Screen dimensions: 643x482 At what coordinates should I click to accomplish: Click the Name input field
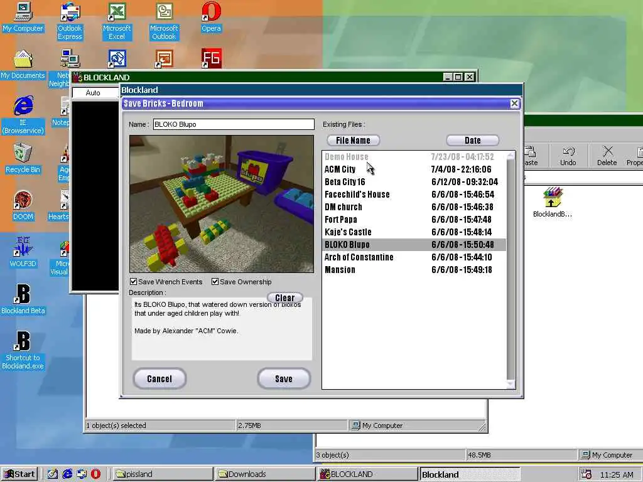[234, 124]
